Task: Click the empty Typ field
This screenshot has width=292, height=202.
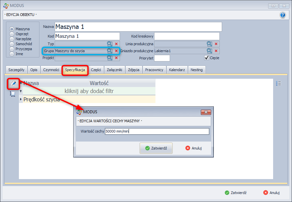Action: point(81,44)
